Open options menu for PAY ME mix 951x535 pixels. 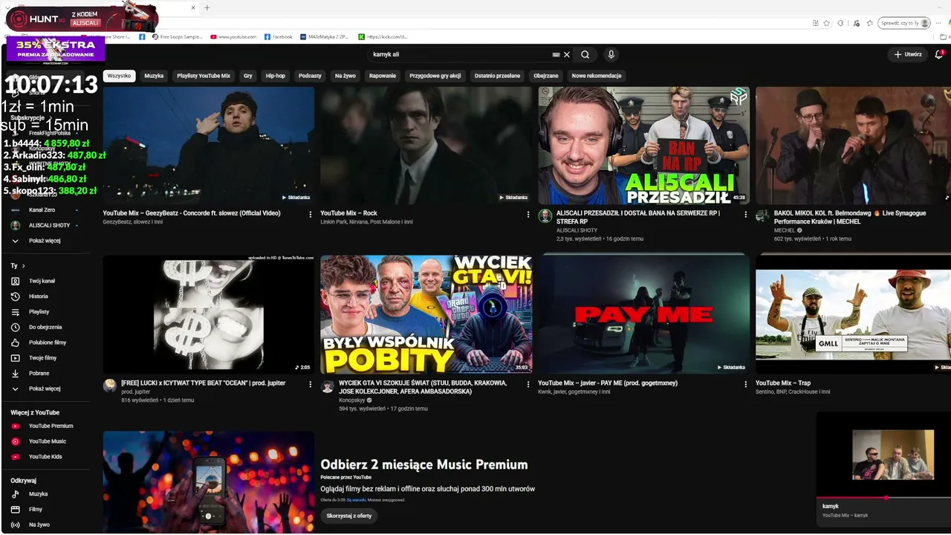746,384
